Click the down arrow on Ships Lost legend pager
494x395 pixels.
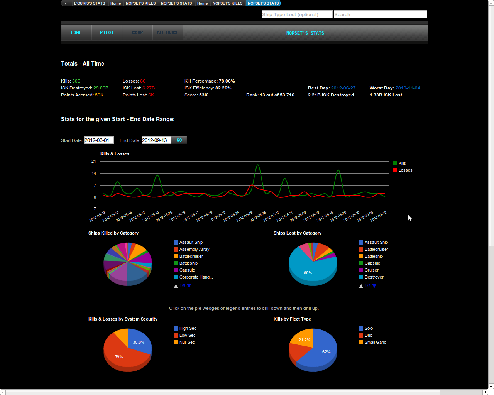374,286
